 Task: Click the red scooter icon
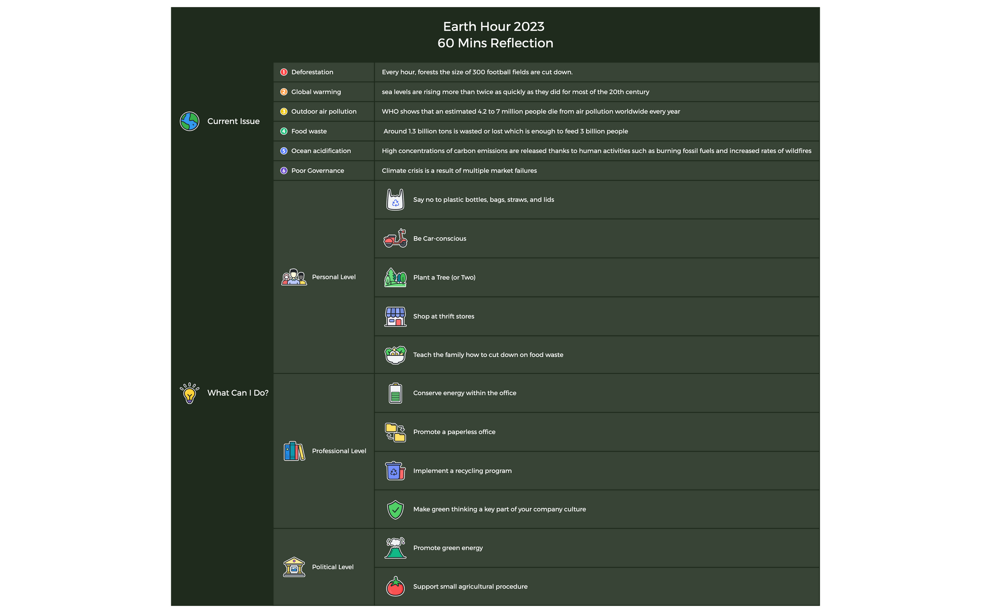click(x=395, y=239)
